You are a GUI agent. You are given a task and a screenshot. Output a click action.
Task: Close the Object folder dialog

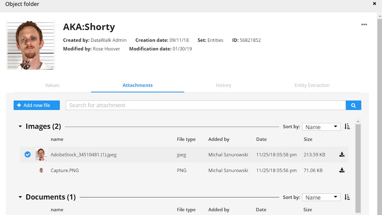click(x=375, y=4)
